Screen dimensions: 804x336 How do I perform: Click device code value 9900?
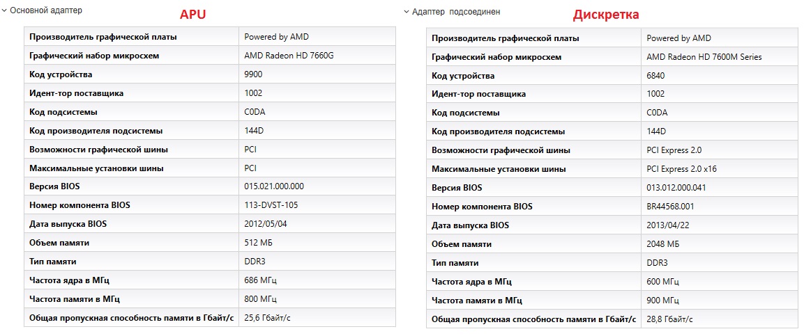(x=255, y=74)
